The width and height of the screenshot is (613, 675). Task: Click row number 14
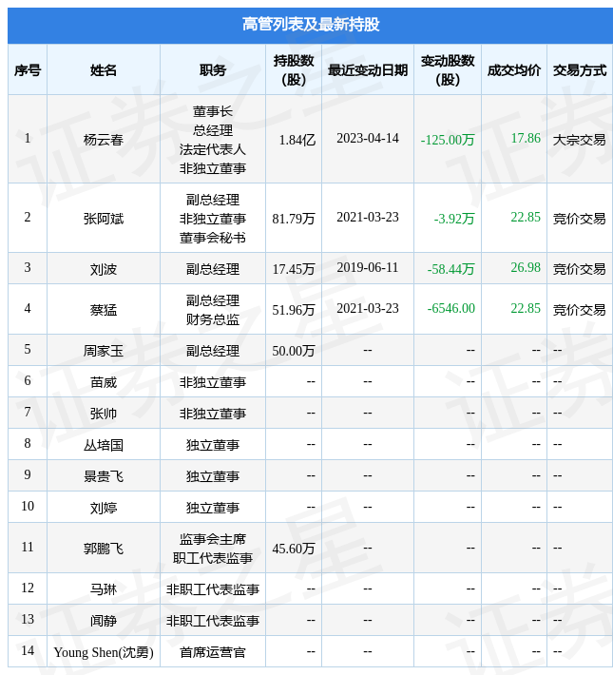pyautogui.click(x=28, y=650)
